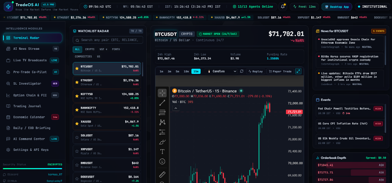The image size is (392, 183).
Task: Click the watchlist vertical scrollbar
Action: [x=142, y=70]
